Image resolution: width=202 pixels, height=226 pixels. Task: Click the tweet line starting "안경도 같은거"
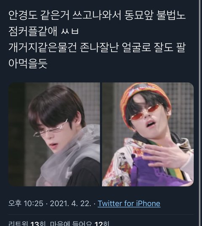click(x=97, y=15)
